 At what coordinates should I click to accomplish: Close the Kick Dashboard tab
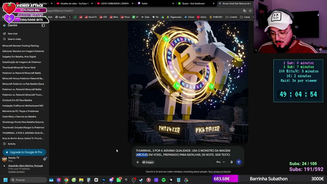214,4
